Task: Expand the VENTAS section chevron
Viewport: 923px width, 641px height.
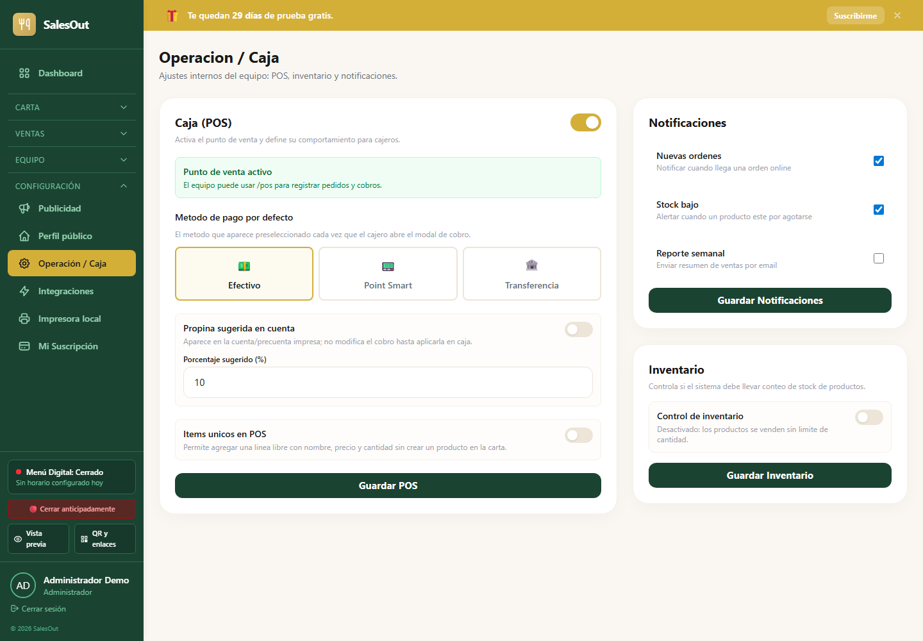Action: pyautogui.click(x=124, y=133)
